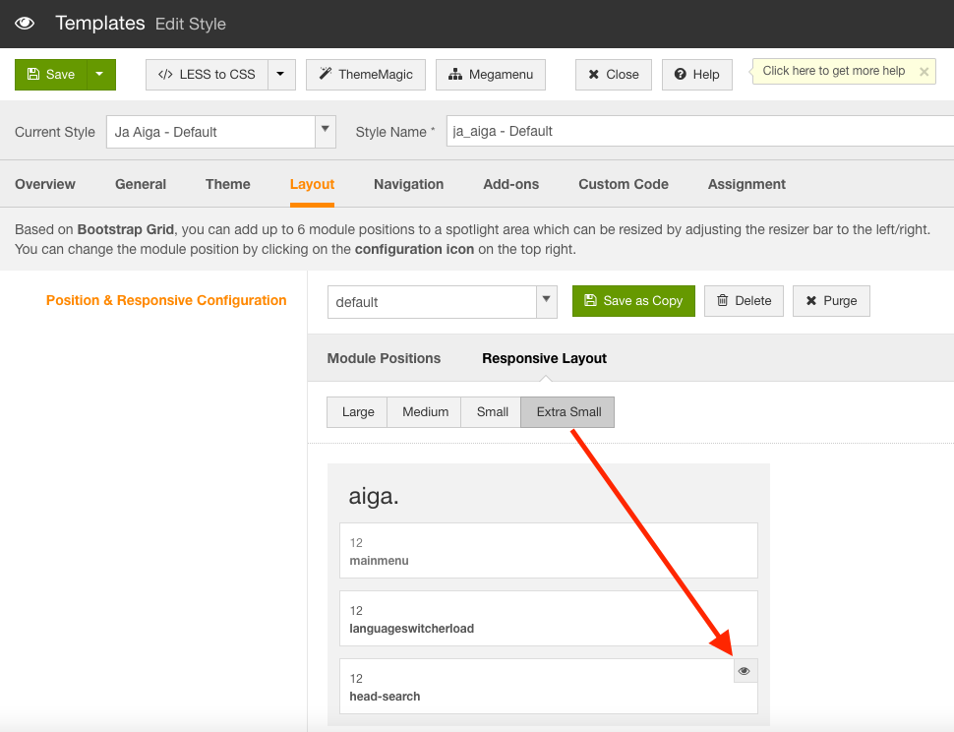Go to the Navigation tab

pyautogui.click(x=409, y=184)
